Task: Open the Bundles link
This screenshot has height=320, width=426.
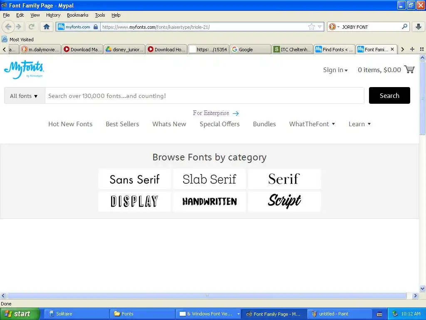Action: tap(264, 124)
